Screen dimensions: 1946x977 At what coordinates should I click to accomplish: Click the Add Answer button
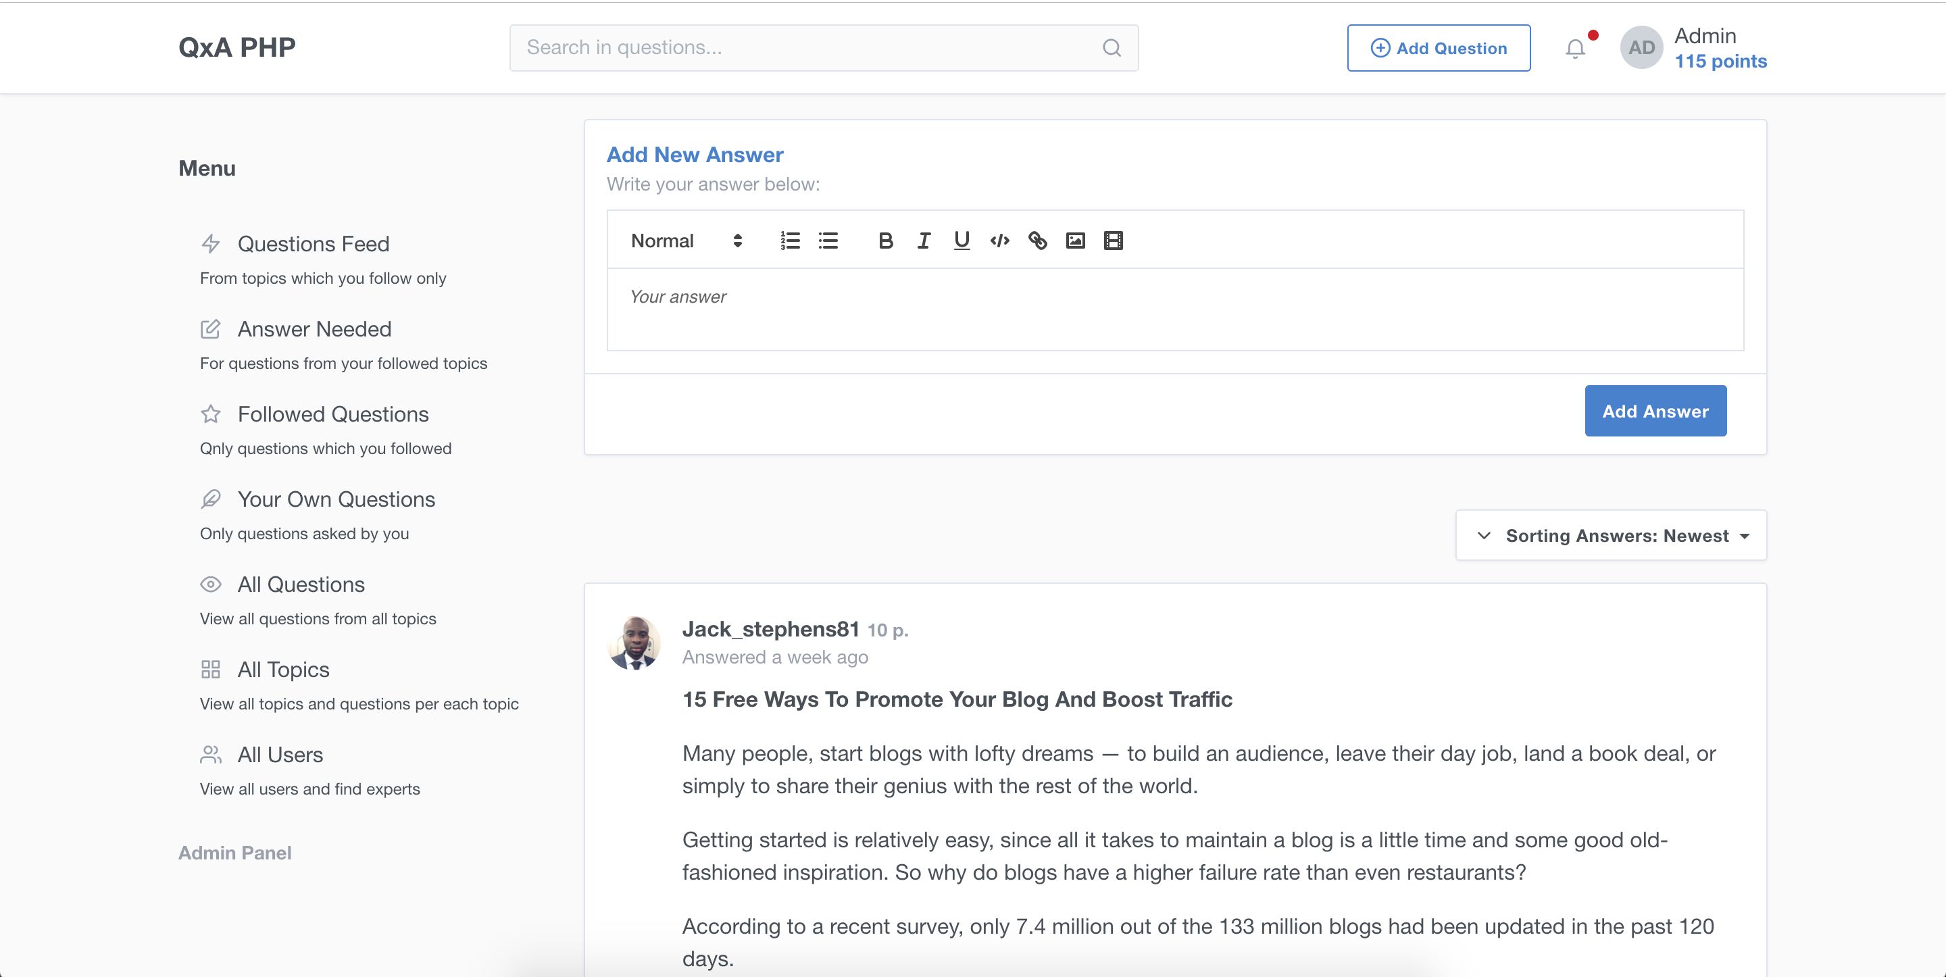point(1654,411)
